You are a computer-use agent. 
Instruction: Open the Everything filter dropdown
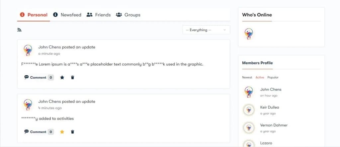(206, 30)
